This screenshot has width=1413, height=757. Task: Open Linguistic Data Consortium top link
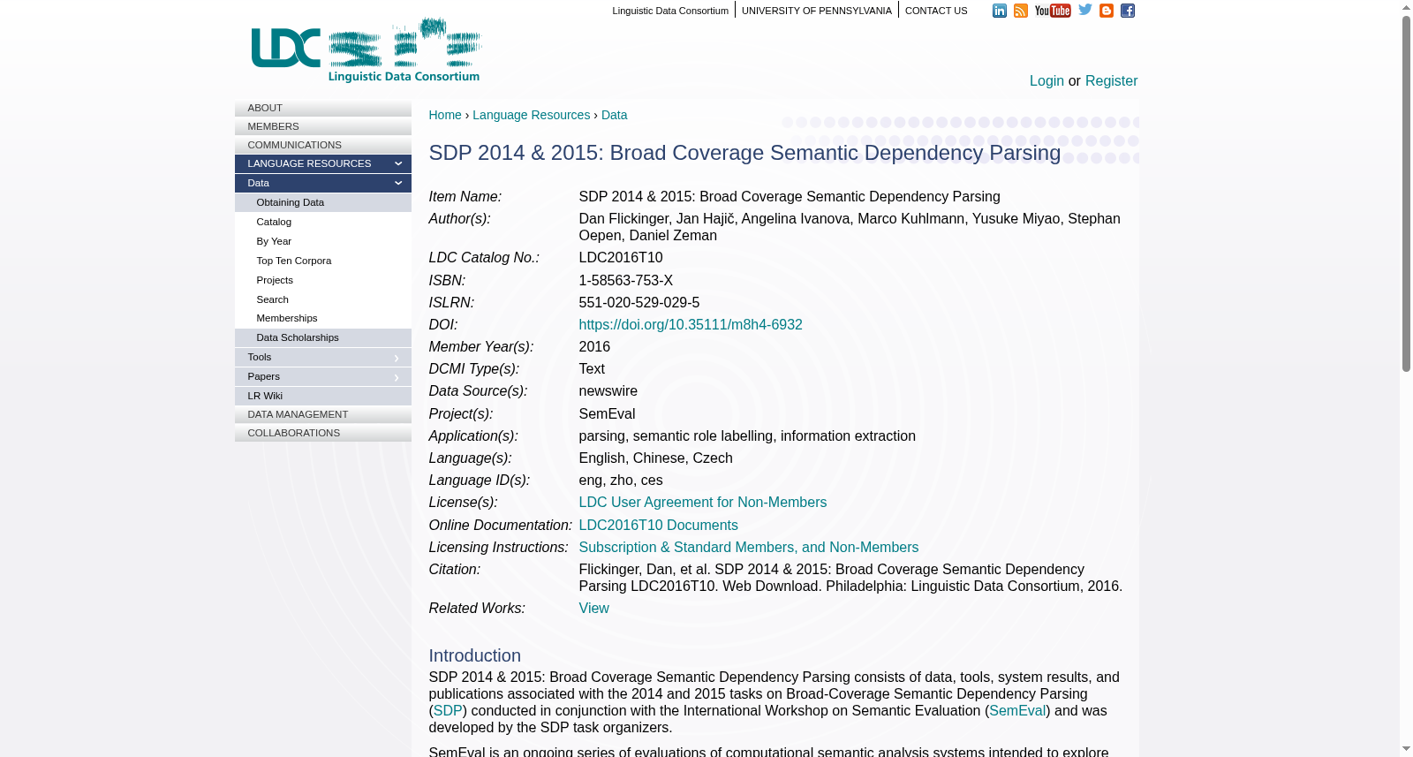click(670, 11)
